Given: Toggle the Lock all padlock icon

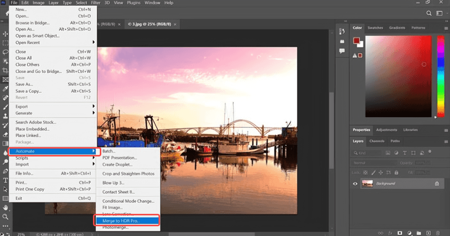Looking at the screenshot, I should click(x=396, y=173).
